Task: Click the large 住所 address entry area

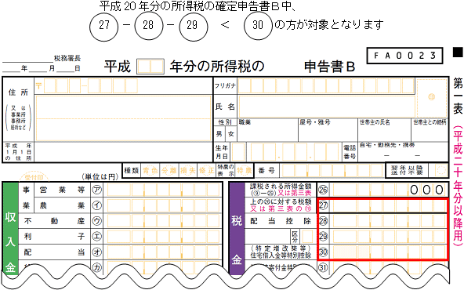Action: [123, 118]
